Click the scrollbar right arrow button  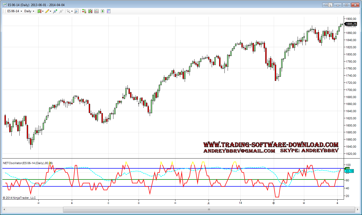358,210
